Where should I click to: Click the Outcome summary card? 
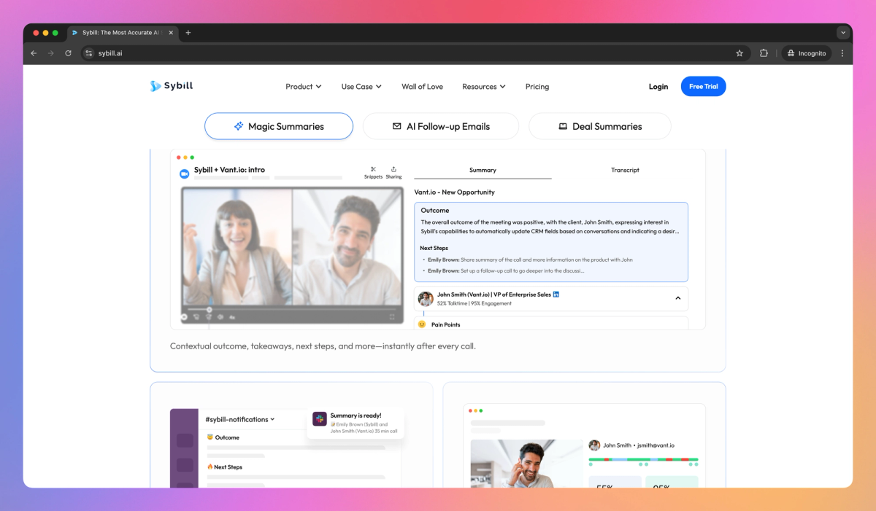pyautogui.click(x=551, y=242)
